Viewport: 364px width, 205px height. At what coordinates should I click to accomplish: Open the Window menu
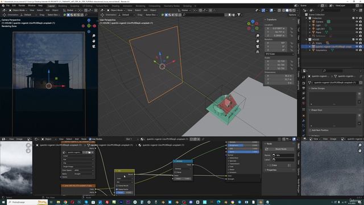point(32,6)
